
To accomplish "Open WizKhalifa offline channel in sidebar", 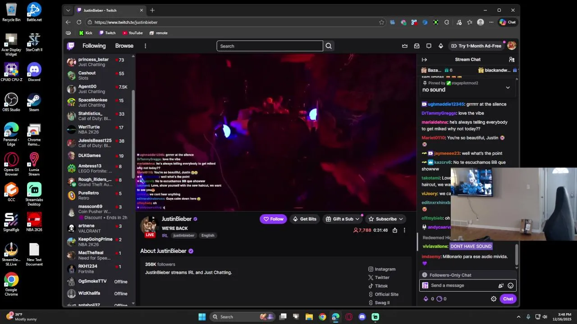I will [98, 293].
